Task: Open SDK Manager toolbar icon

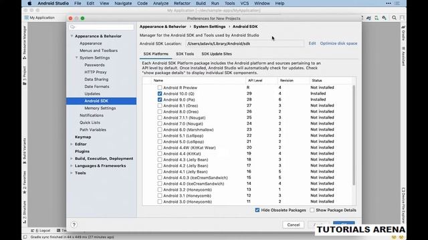Action: click(x=385, y=18)
